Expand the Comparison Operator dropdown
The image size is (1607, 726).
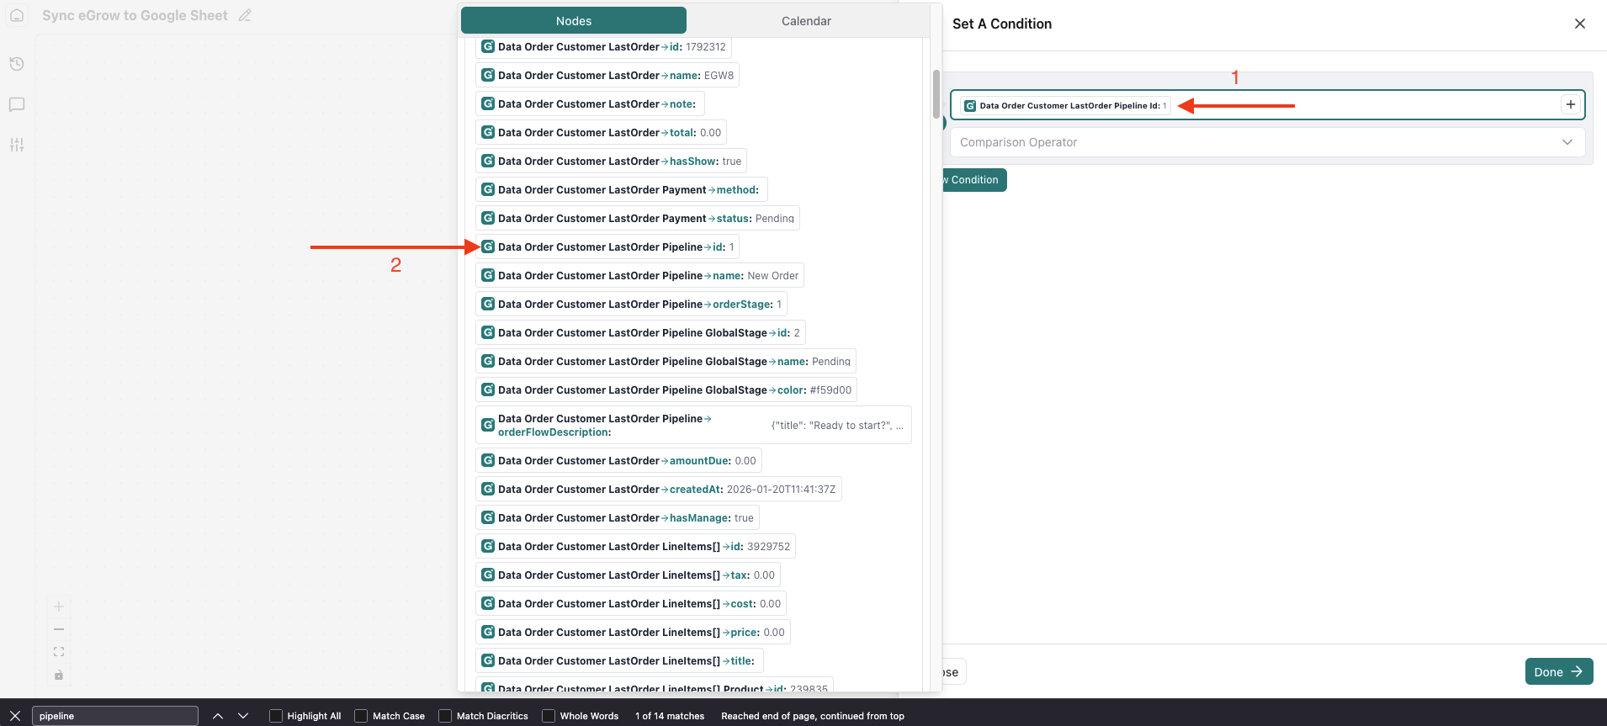(1267, 142)
